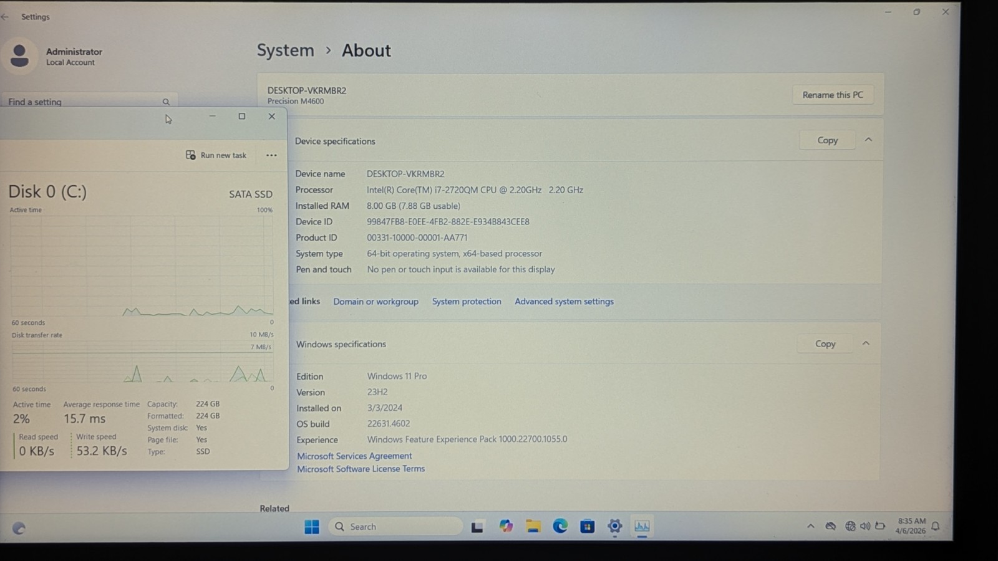This screenshot has height=561, width=998.
Task: Click the weather widget icon on taskbar
Action: [19, 528]
